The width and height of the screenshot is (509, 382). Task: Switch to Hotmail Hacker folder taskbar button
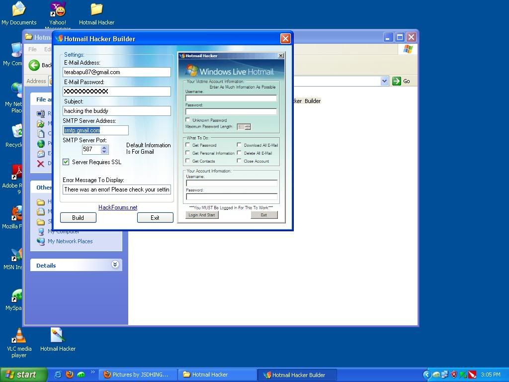pyautogui.click(x=218, y=375)
